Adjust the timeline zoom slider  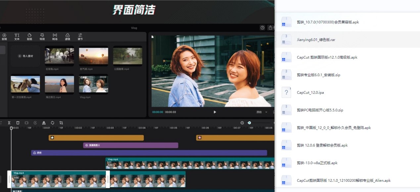249,123
